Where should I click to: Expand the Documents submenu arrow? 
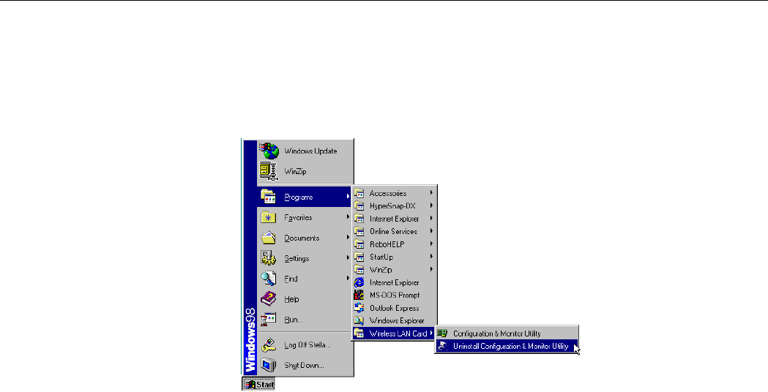tap(348, 238)
